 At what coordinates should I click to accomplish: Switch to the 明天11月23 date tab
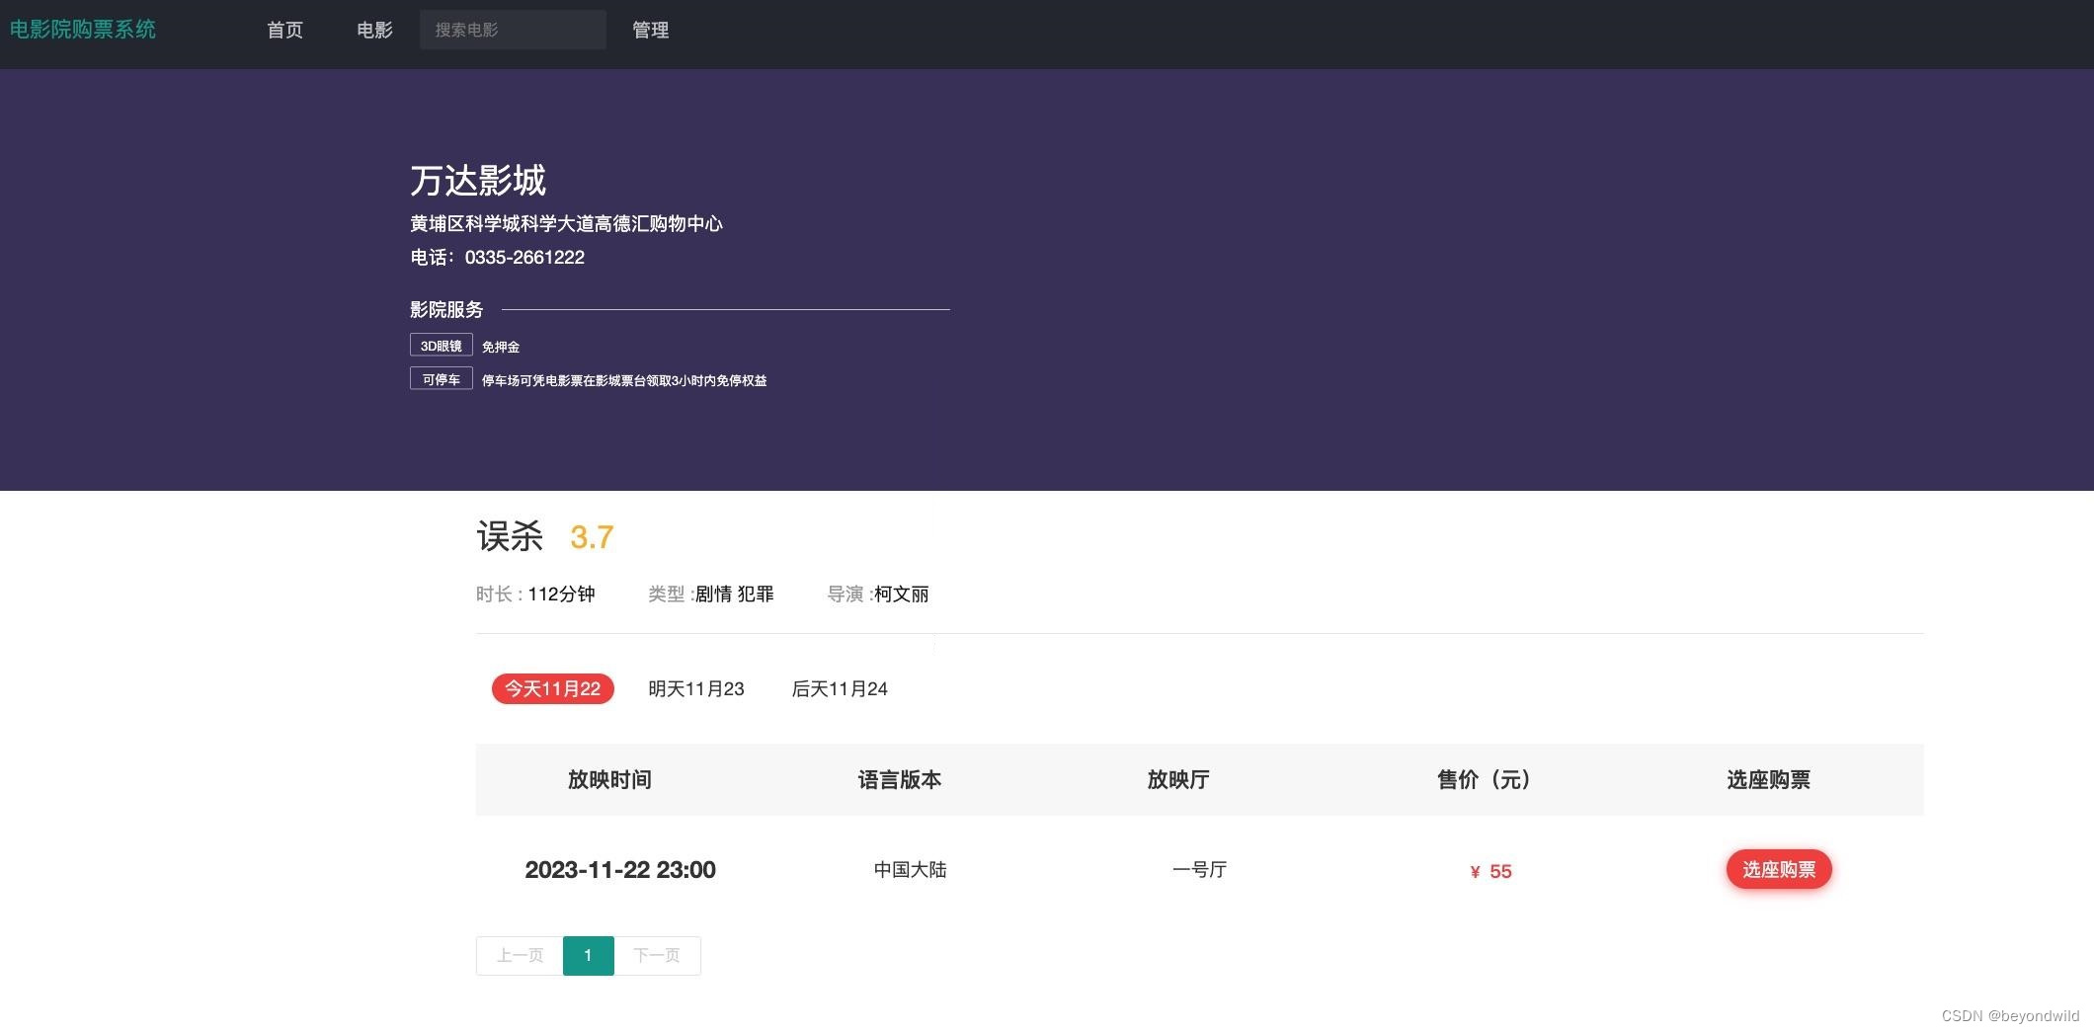coord(696,688)
